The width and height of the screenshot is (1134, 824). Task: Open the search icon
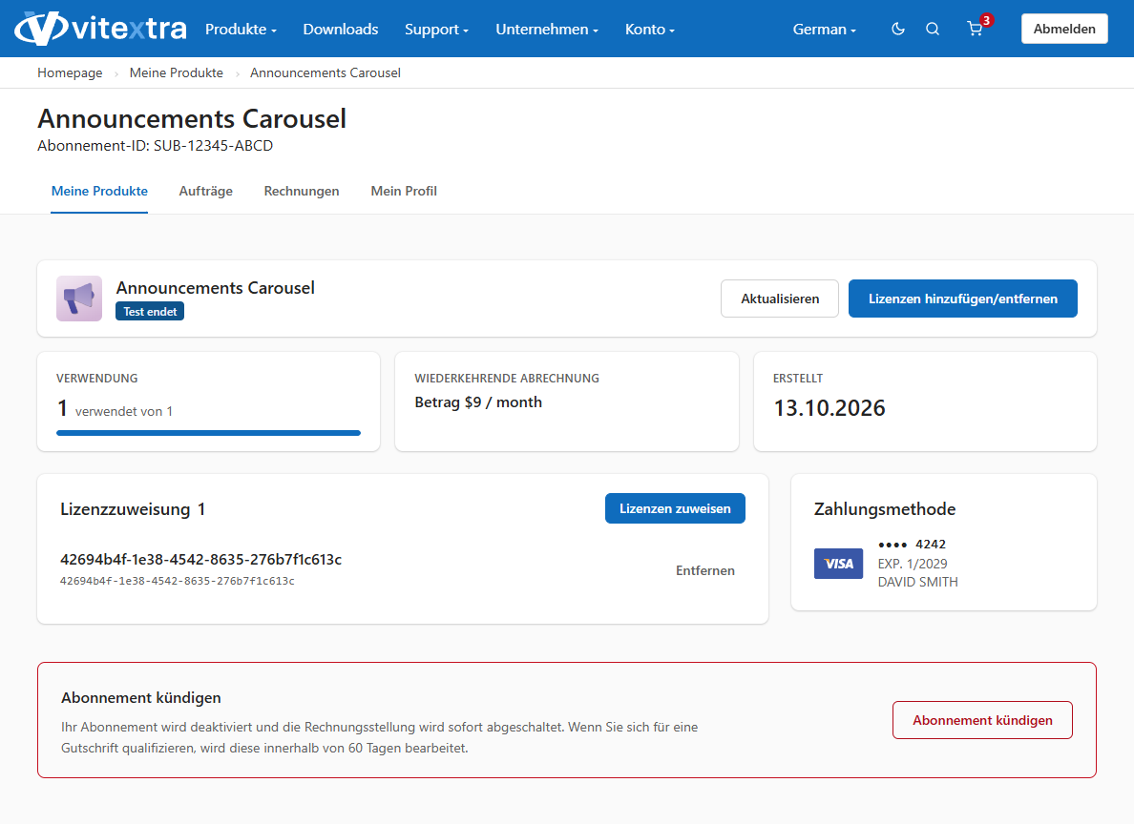click(933, 29)
